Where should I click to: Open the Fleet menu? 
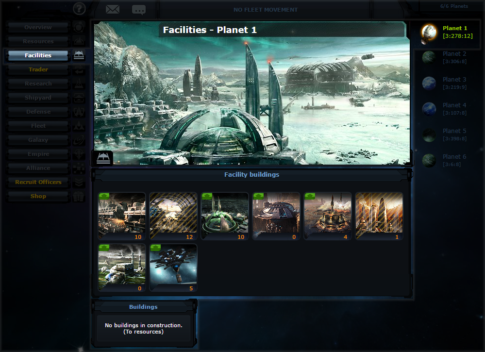pos(38,126)
